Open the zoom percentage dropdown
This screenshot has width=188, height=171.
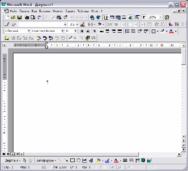pyautogui.click(x=161, y=17)
